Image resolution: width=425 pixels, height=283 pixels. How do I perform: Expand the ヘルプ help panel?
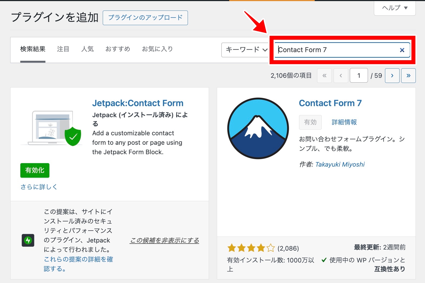click(395, 8)
